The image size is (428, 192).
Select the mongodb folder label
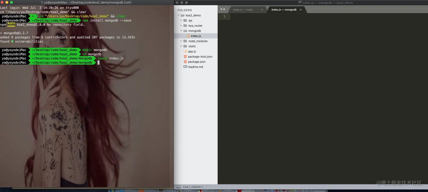pos(195,31)
